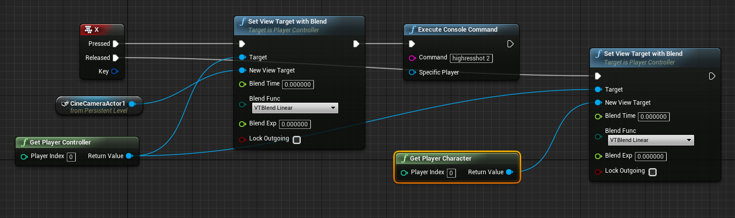Click Get Player Character Return Value pin

pyautogui.click(x=509, y=172)
